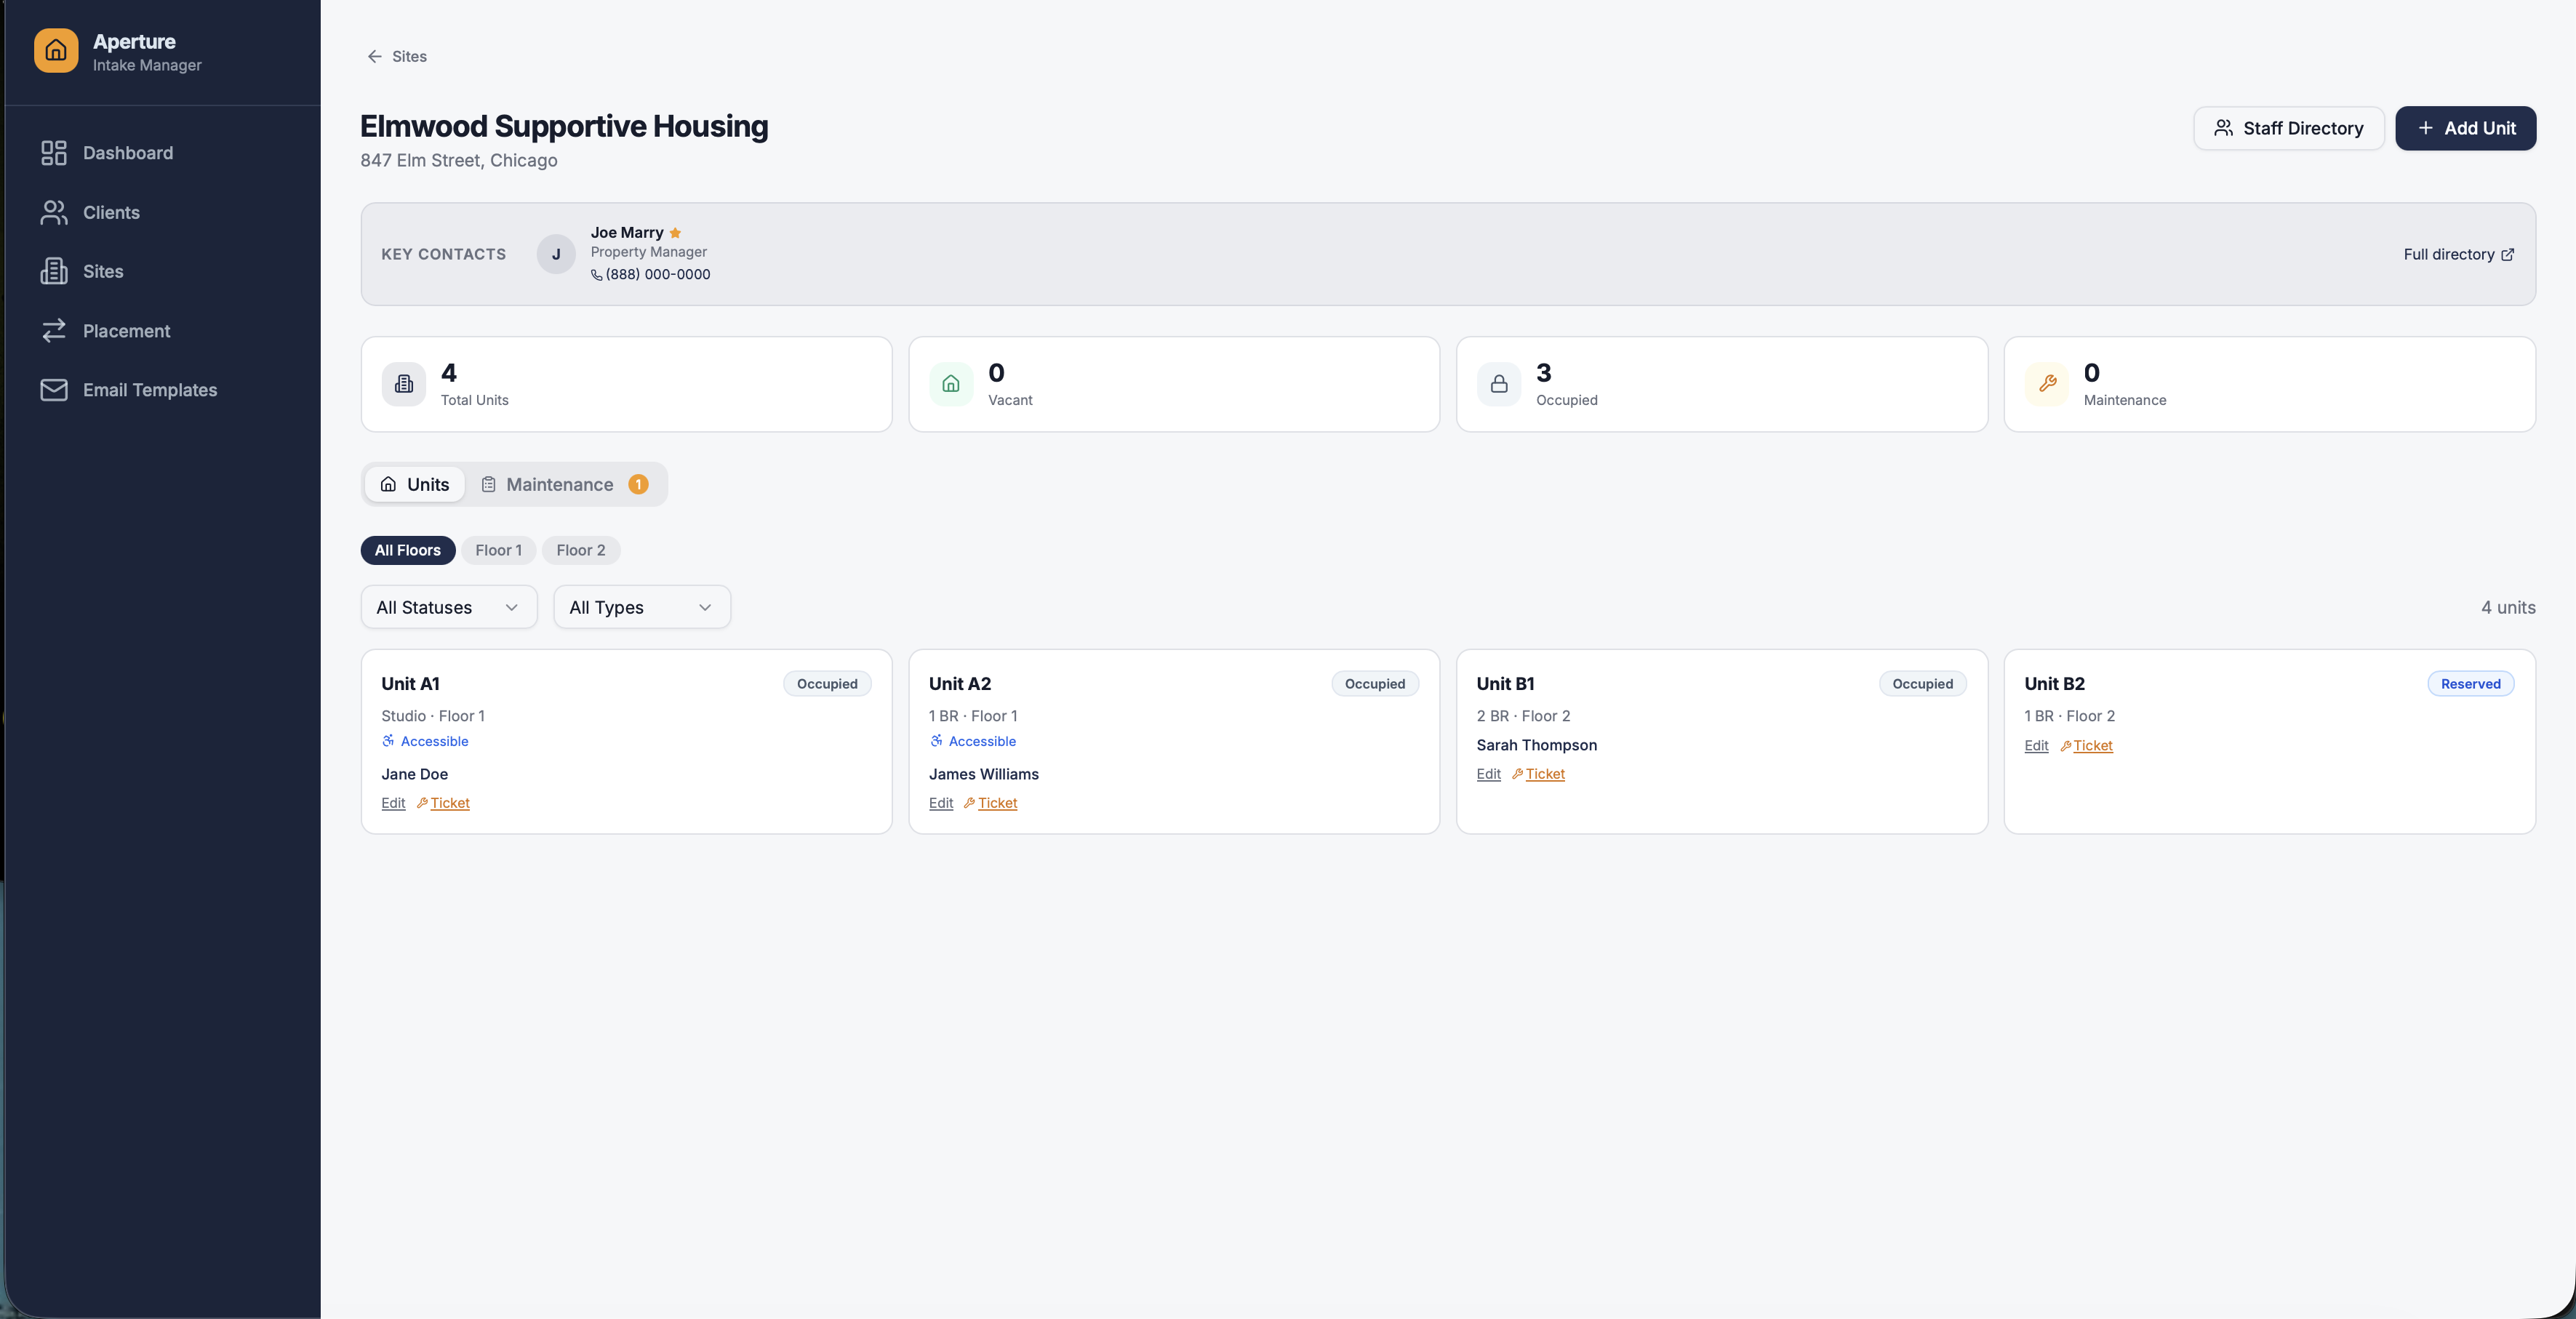Click the back arrow to Sites
Screen dimensions: 2576x1319
(374, 56)
